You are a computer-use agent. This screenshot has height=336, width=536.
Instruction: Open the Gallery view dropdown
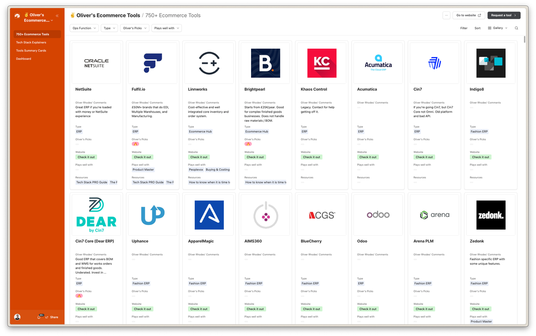[x=498, y=28]
